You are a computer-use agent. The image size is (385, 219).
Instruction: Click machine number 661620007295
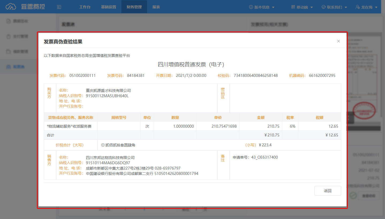[322, 76]
